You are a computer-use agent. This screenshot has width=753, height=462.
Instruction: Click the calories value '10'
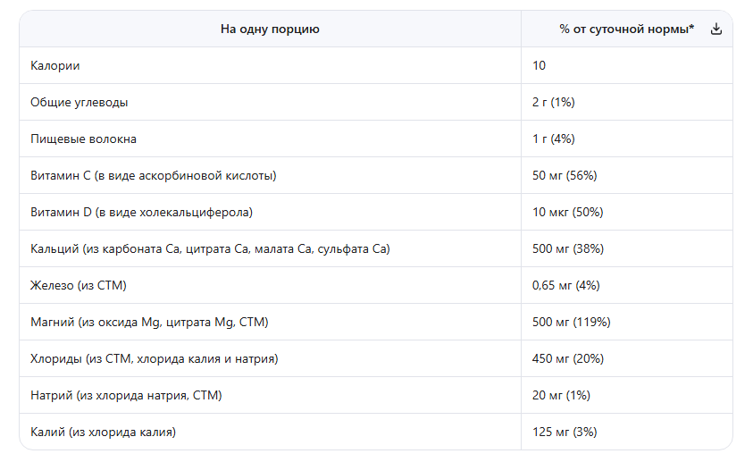click(x=539, y=65)
